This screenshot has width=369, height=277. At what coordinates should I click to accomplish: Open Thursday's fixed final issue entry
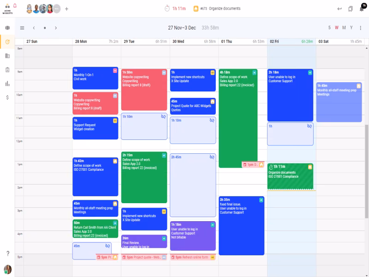pos(241,226)
